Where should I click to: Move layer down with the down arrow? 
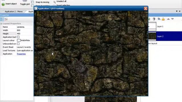[x=172, y=19]
